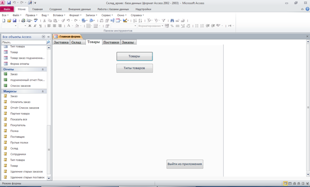Click Выйти из приложения button
Screen dimensions: 310x187
pyautogui.click(x=185, y=164)
